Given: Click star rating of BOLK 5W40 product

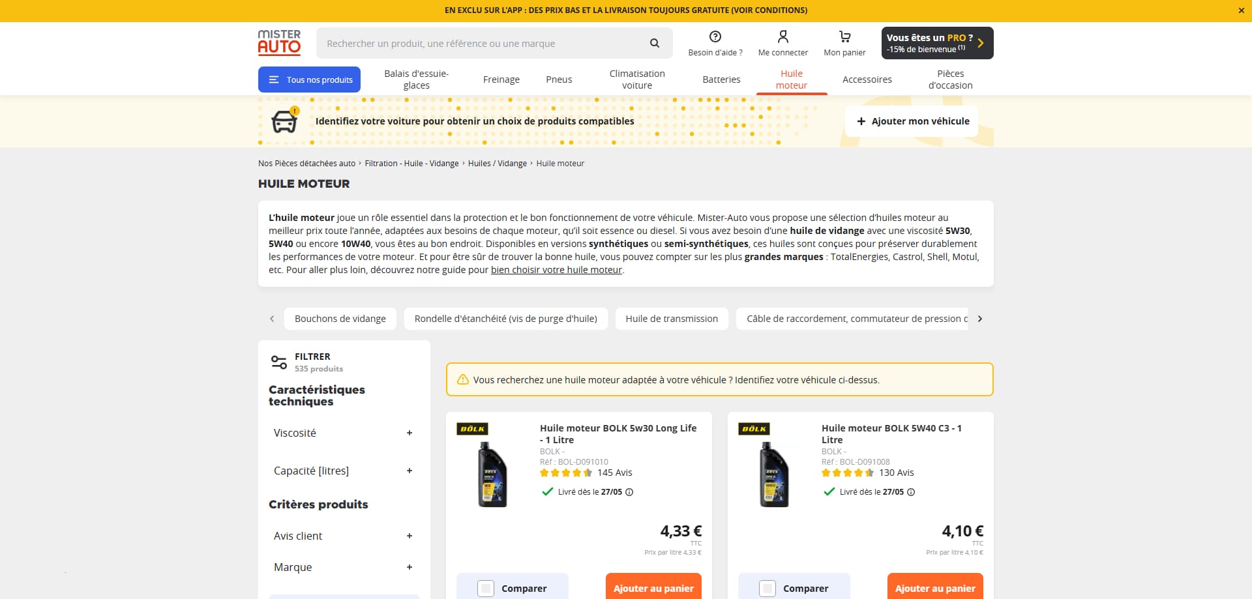Looking at the screenshot, I should pyautogui.click(x=848, y=473).
